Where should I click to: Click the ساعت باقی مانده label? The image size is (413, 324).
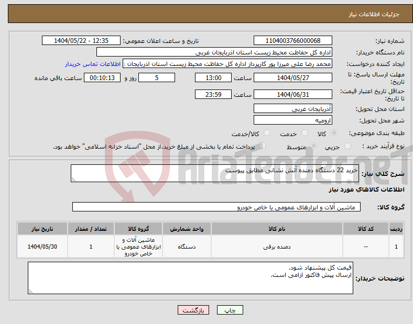(x=58, y=78)
